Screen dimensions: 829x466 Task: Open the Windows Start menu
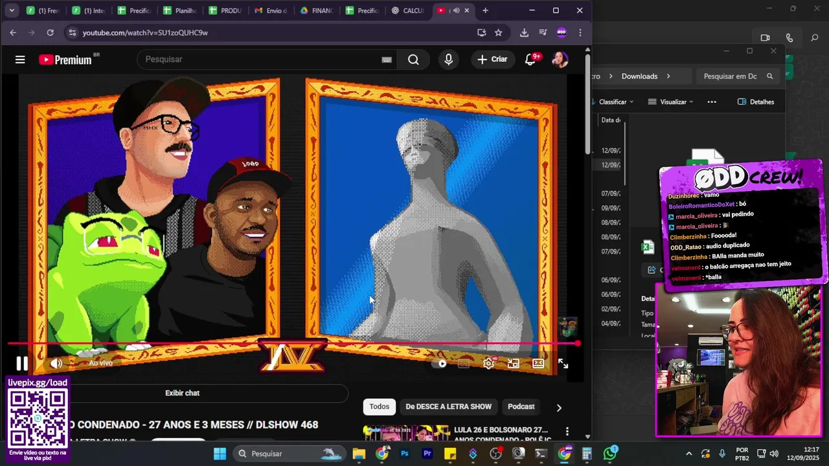point(220,454)
